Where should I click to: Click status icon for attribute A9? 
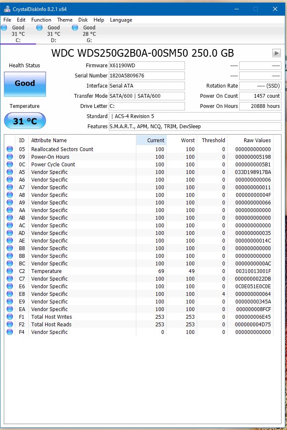point(10,202)
